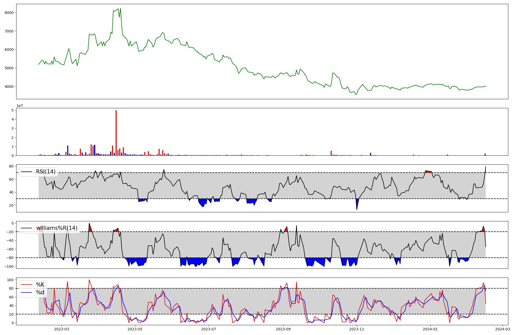Select the %d legend text

(x=40, y=292)
